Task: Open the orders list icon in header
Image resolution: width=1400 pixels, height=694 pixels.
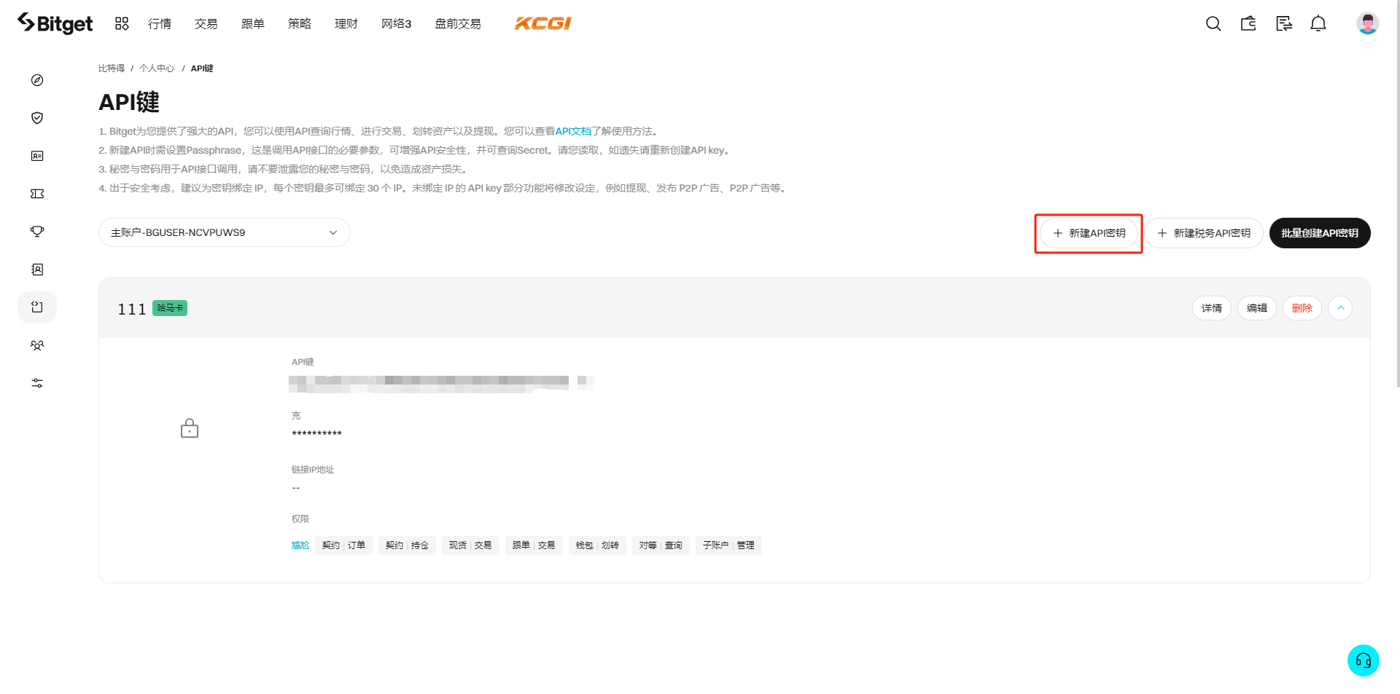Action: pos(1283,23)
